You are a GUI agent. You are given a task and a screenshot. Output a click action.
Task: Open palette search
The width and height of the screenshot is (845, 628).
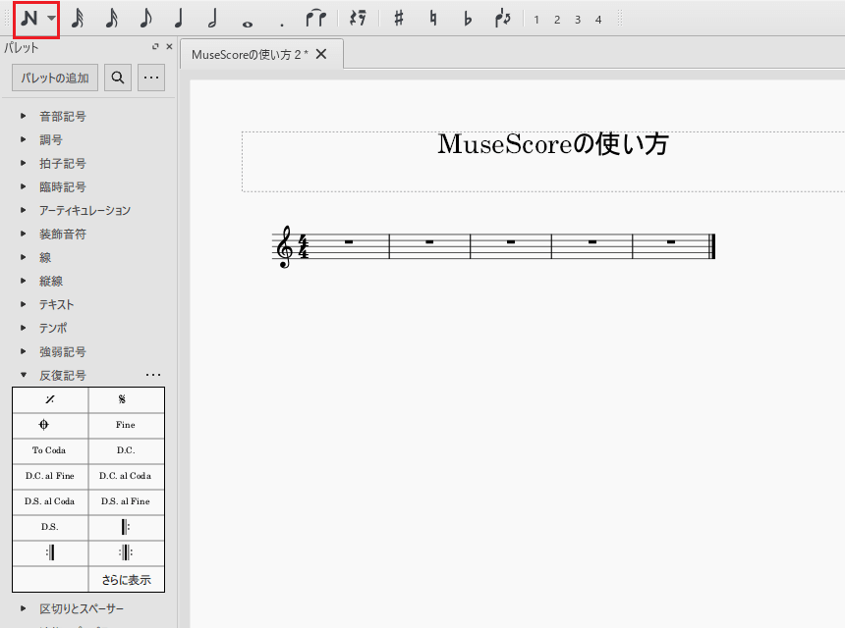[x=118, y=78]
